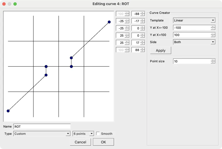
Task: Click the Point size stepper arrows
Action: click(x=213, y=61)
